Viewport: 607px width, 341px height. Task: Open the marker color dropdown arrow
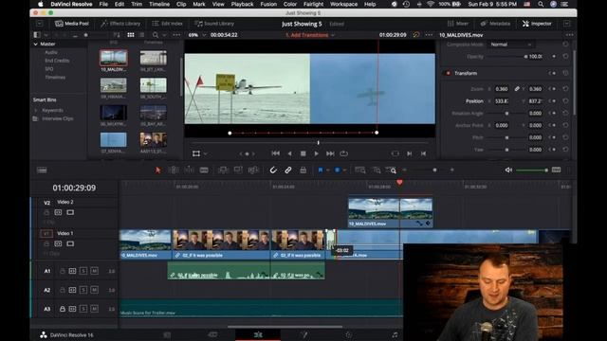pyautogui.click(x=344, y=170)
